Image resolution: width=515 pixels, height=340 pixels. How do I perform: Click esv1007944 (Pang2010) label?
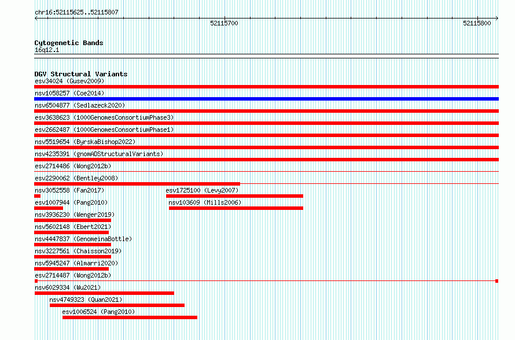click(x=71, y=202)
